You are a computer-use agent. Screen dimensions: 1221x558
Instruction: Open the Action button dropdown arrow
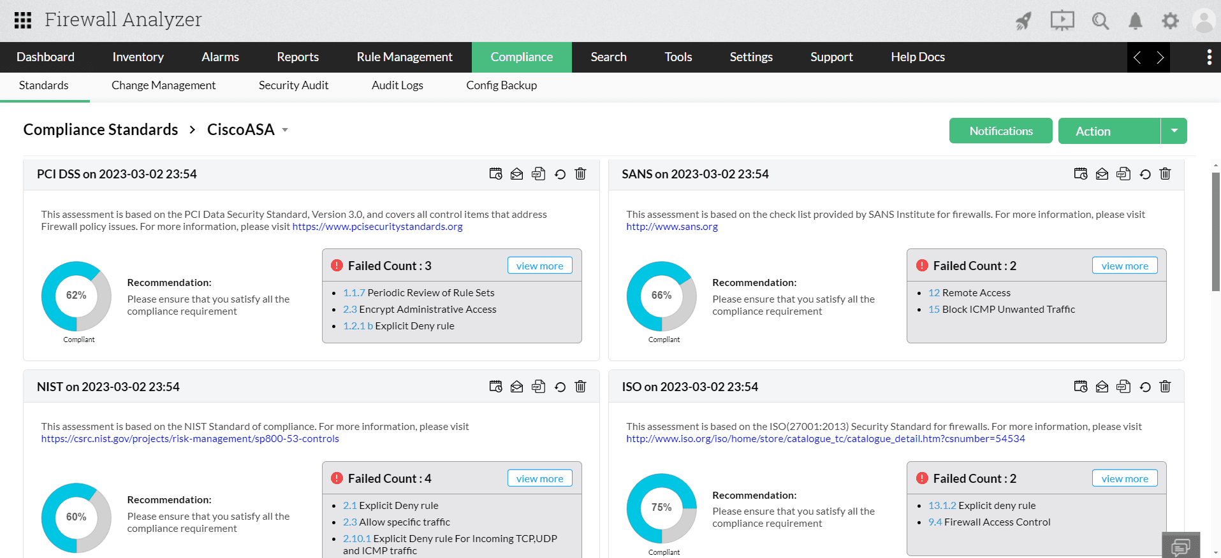(x=1174, y=131)
